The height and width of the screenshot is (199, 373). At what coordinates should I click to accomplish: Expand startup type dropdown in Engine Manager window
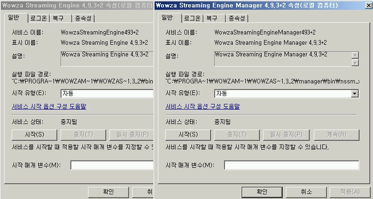pos(355,94)
